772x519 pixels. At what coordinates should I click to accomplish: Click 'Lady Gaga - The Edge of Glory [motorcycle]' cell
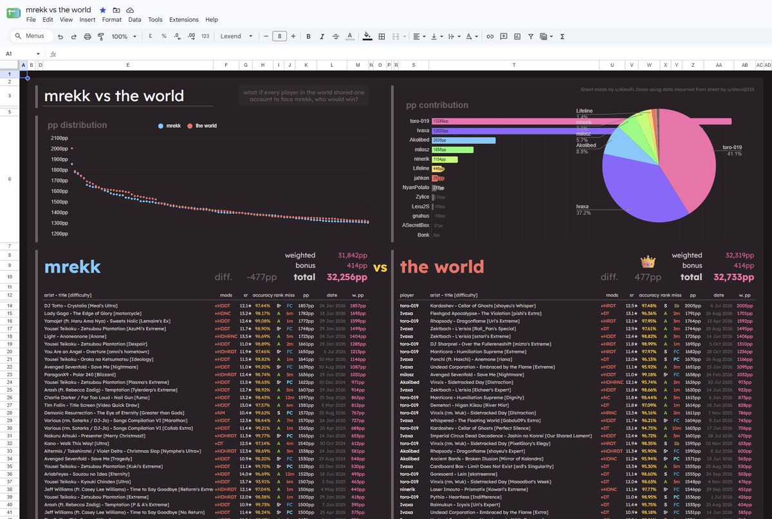point(127,313)
